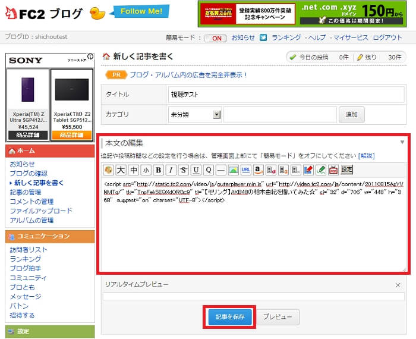Select 新しく記事を書く in sidebar

39,183
